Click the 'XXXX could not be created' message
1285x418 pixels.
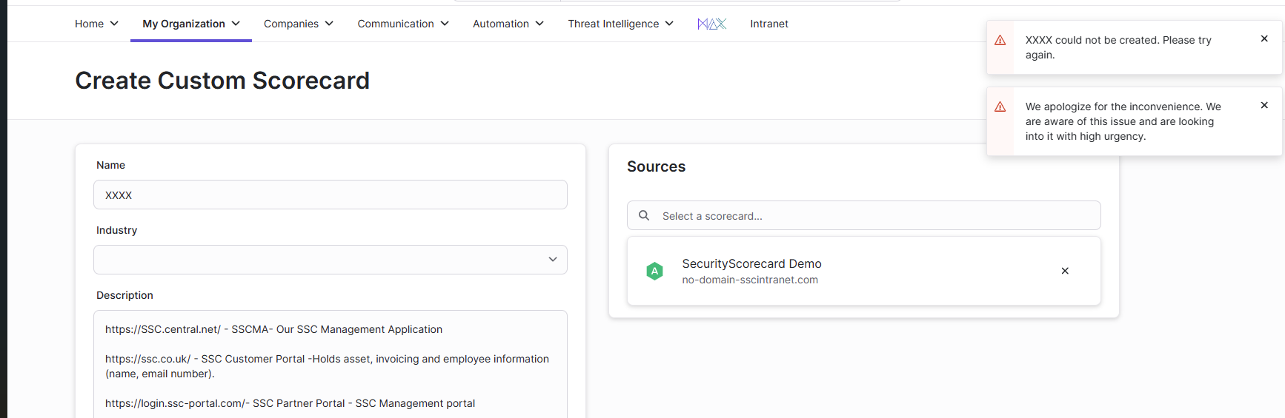point(1118,47)
